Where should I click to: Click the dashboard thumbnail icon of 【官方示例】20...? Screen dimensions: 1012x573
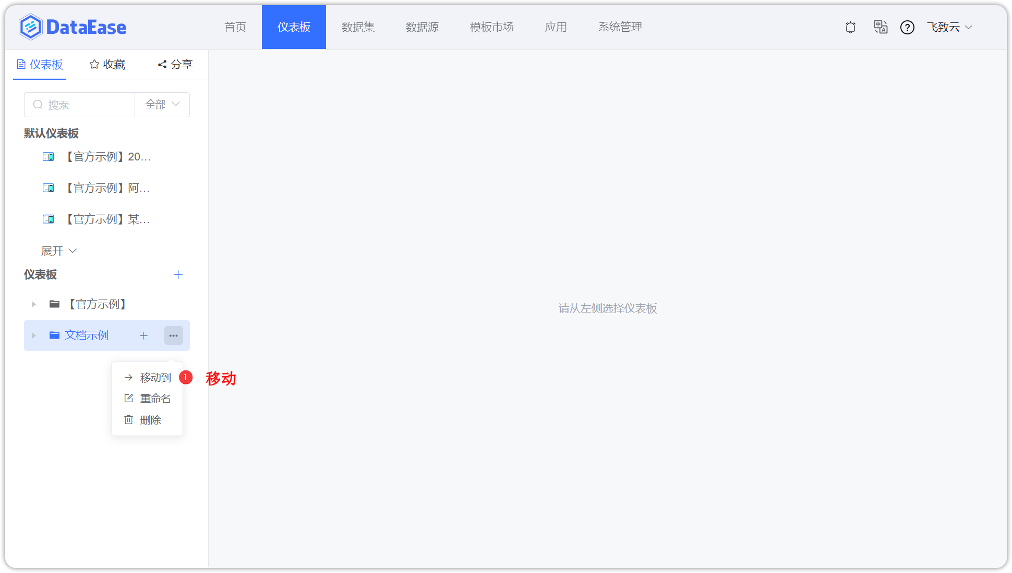point(49,156)
